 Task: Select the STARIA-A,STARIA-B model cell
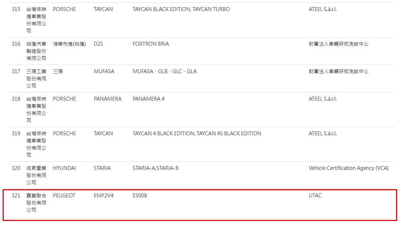point(155,168)
